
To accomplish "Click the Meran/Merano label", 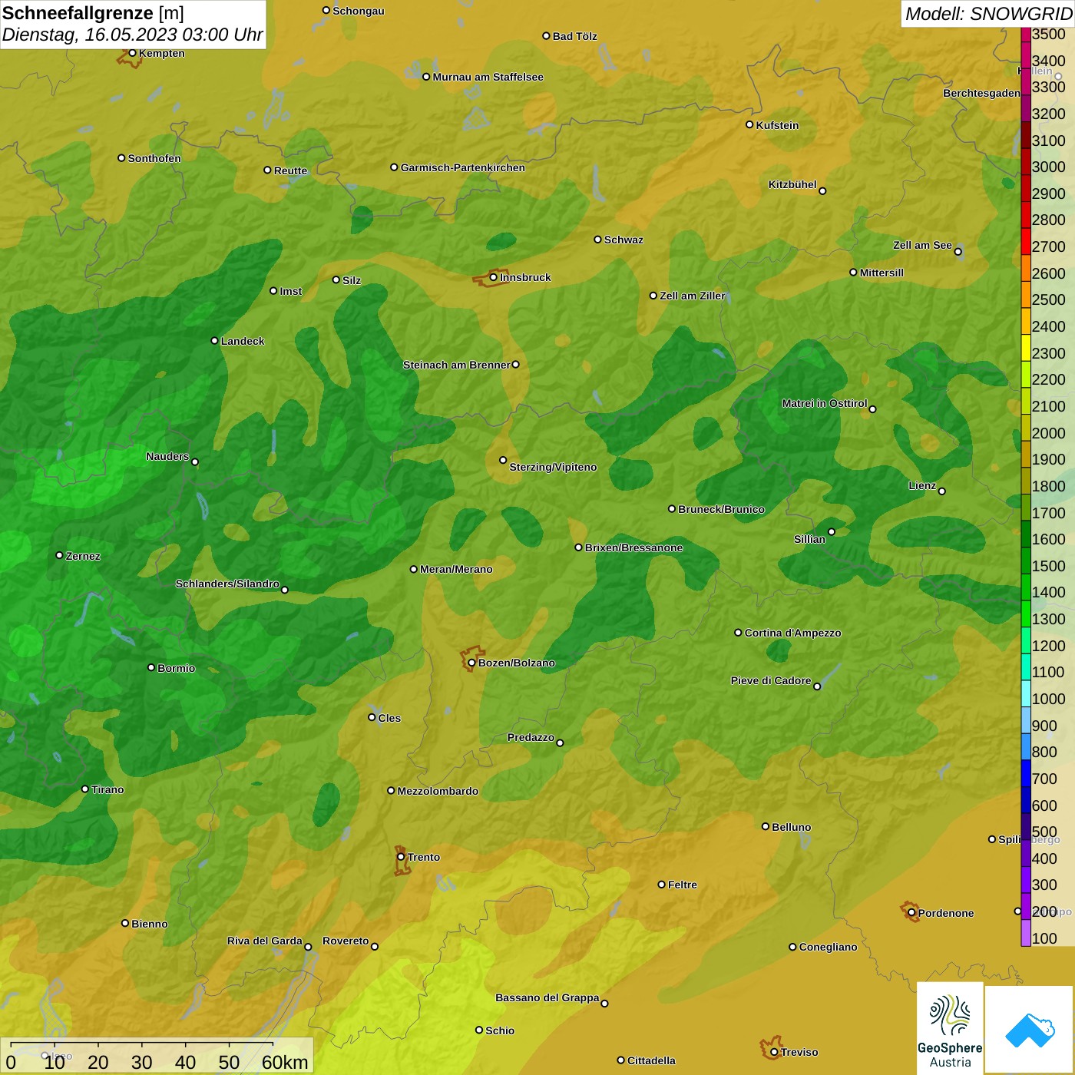I will (x=456, y=569).
